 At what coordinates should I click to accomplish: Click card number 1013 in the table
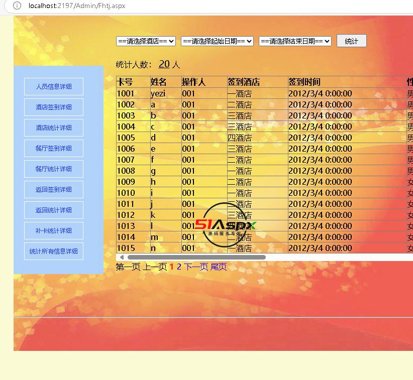click(126, 226)
